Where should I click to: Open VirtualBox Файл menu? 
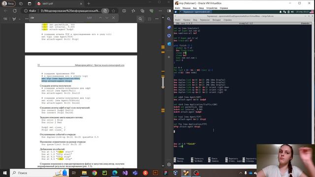(x=177, y=8)
